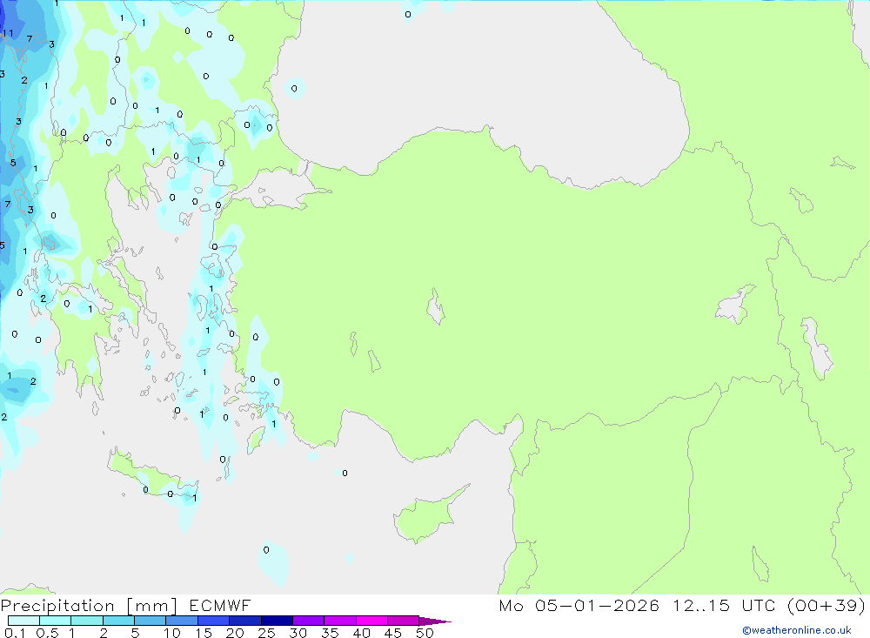Click the legend label "0.1"

15,633
